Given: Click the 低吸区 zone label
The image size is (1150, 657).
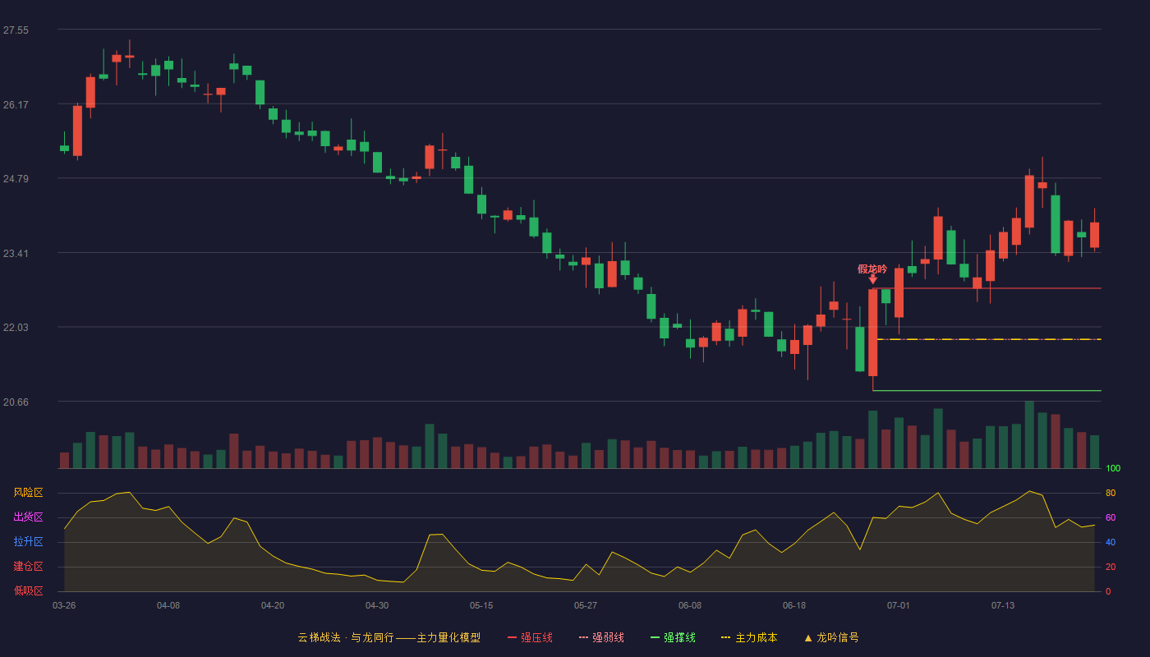Looking at the screenshot, I should tap(28, 590).
